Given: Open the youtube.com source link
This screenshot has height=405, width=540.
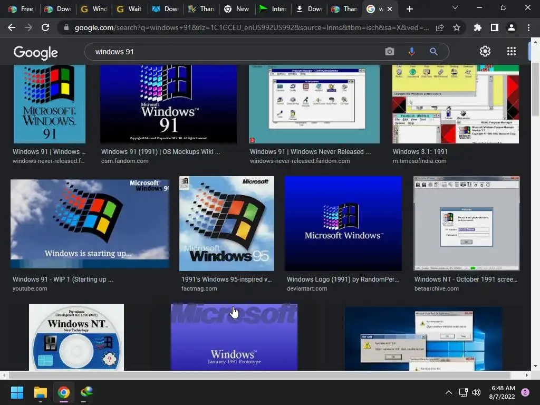Looking at the screenshot, I should coord(30,288).
